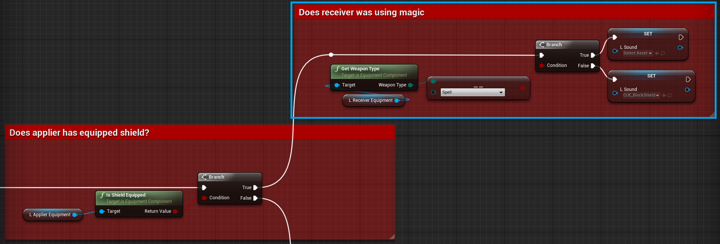Screen dimensions: 720x244
Task: Select 'Does applier has equipped shield?' comment title
Action: pyautogui.click(x=79, y=133)
